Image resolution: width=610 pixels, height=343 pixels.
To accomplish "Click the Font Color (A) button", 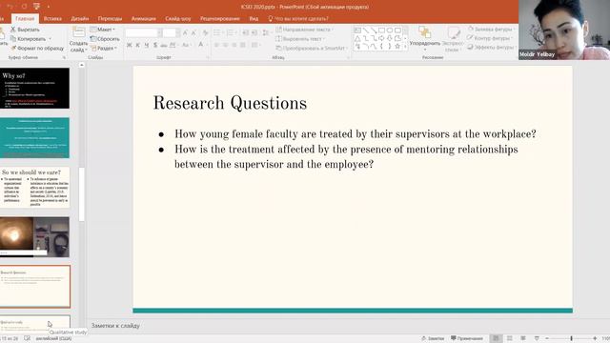I will pyautogui.click(x=201, y=45).
